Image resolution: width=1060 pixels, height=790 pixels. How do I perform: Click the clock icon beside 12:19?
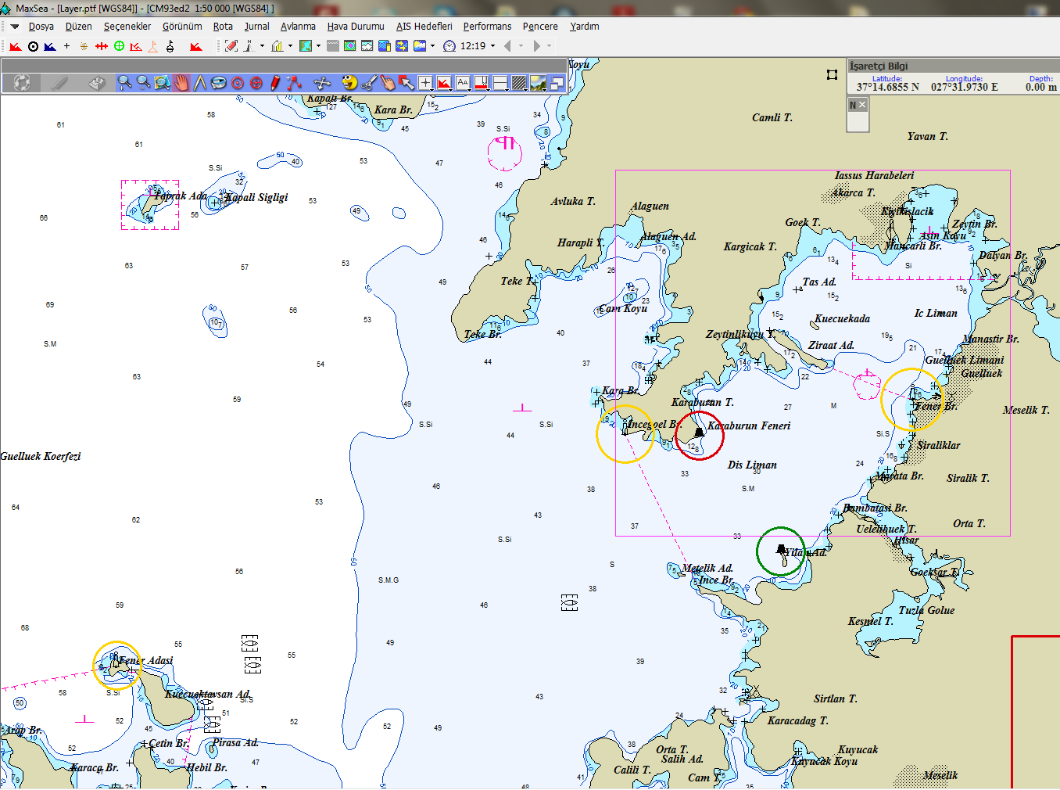tap(449, 46)
